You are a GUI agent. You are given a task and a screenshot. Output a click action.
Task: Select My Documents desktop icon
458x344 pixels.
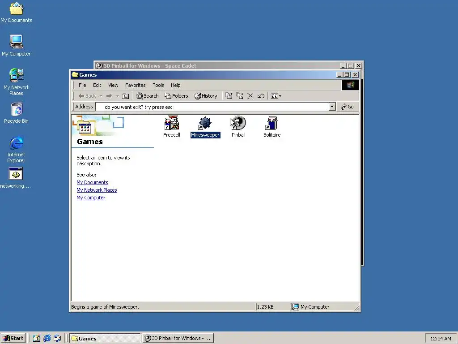pyautogui.click(x=16, y=13)
